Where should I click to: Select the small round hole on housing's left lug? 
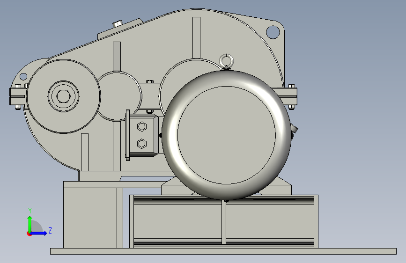(x=23, y=77)
